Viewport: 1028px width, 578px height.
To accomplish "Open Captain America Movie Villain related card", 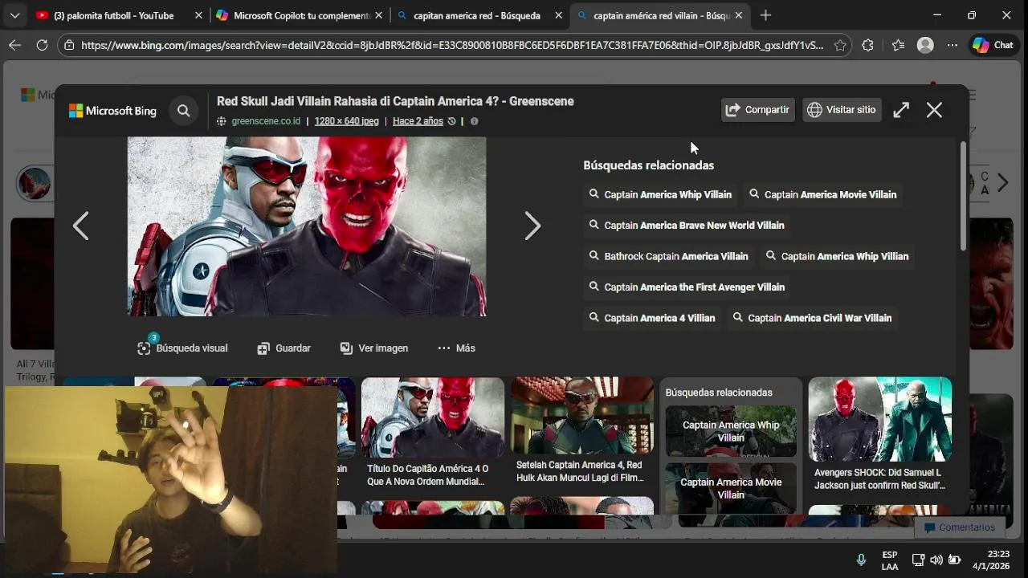I will click(x=731, y=488).
